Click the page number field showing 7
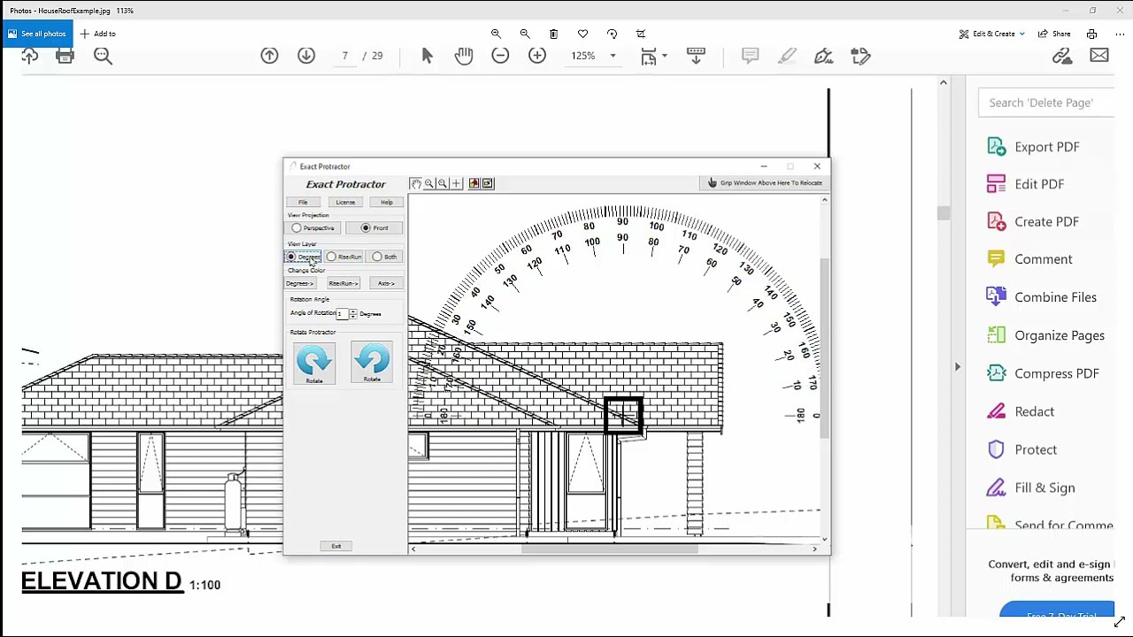This screenshot has height=637, width=1133. coord(344,56)
